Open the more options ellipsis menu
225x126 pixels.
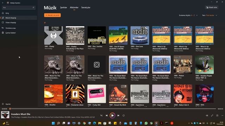(x=222, y=115)
